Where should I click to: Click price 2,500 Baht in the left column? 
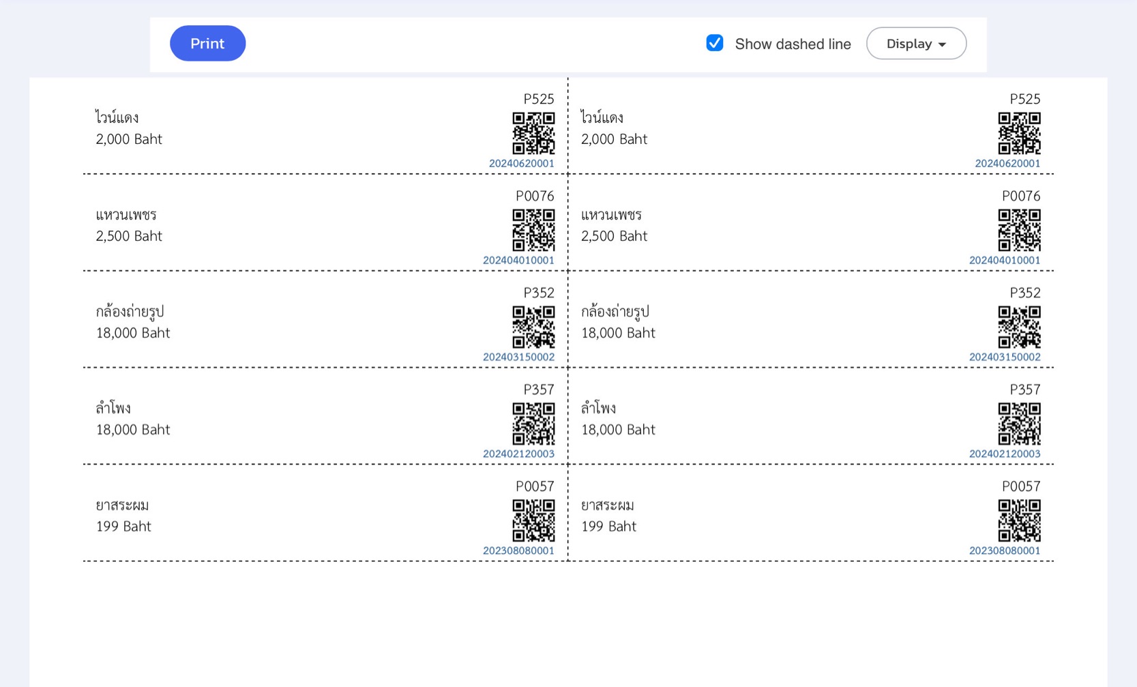coord(129,236)
